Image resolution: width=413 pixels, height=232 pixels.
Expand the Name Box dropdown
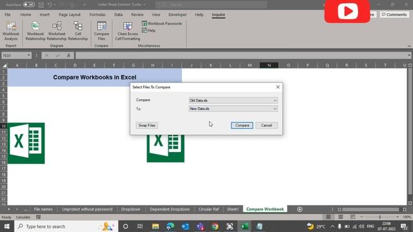(28, 55)
